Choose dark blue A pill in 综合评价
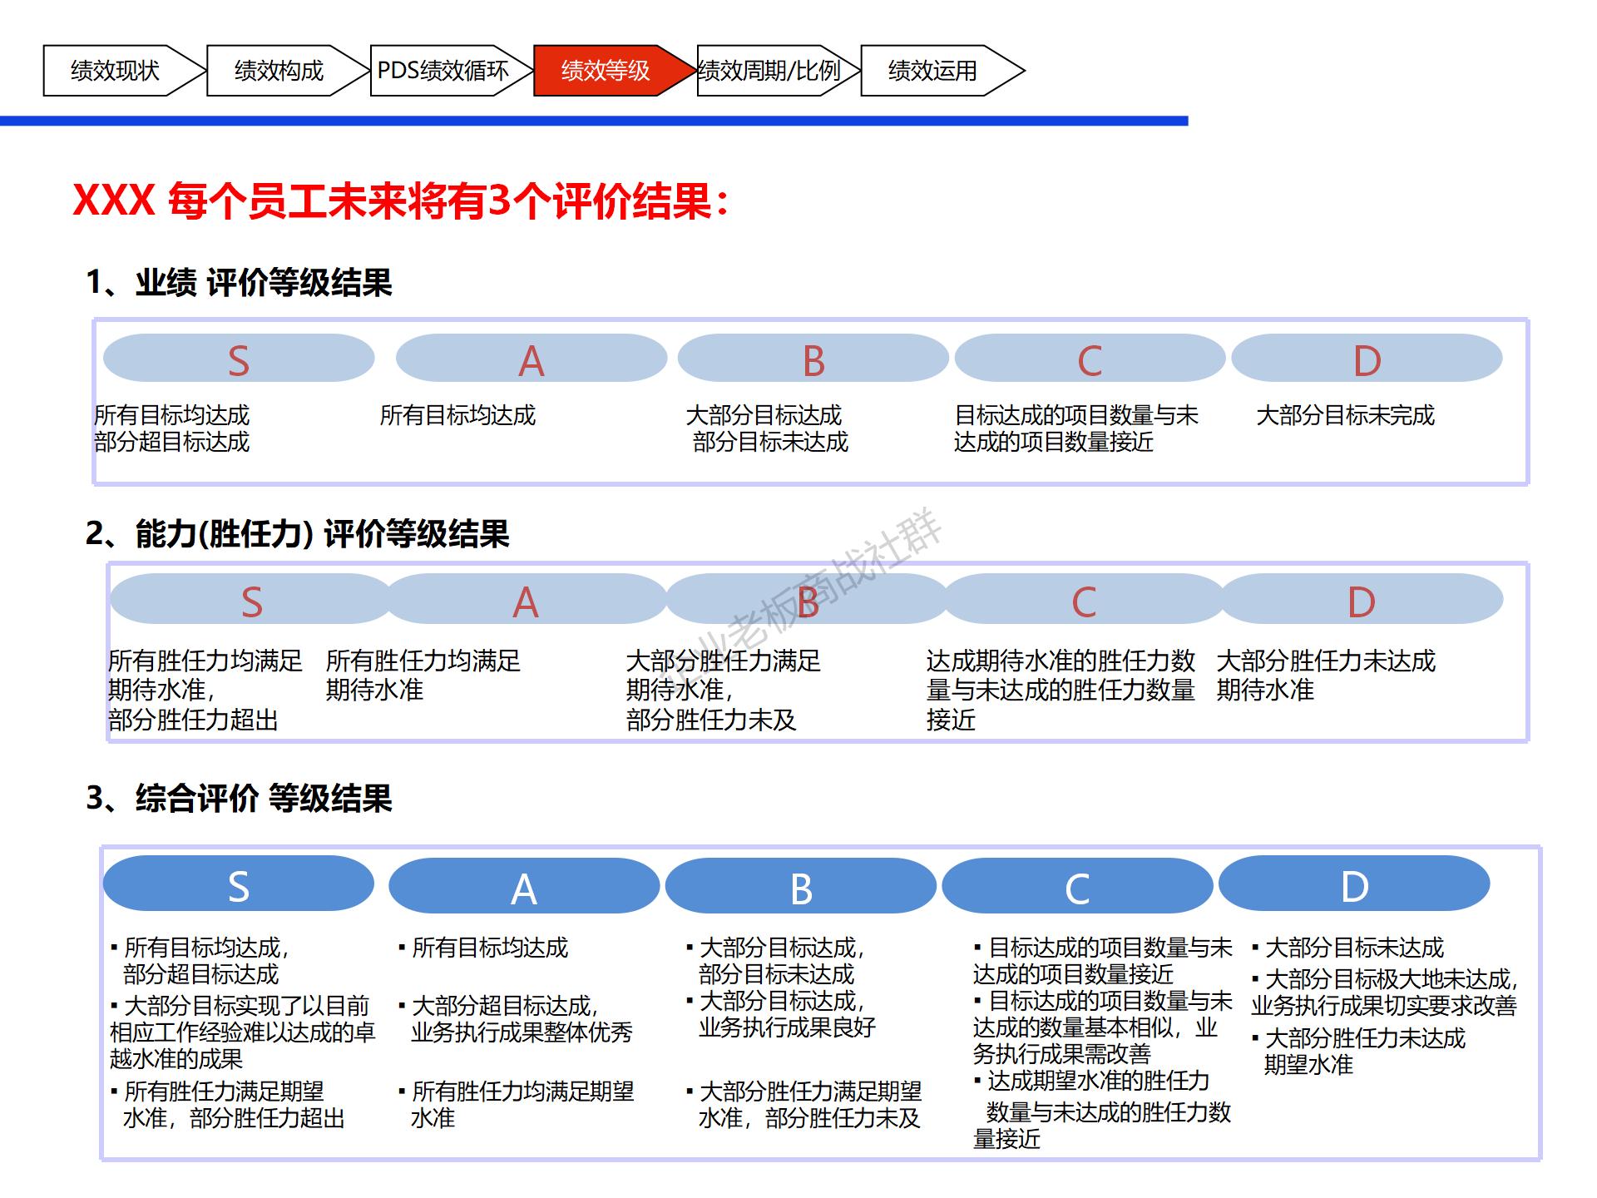The width and height of the screenshot is (1597, 1198). pyautogui.click(x=524, y=886)
